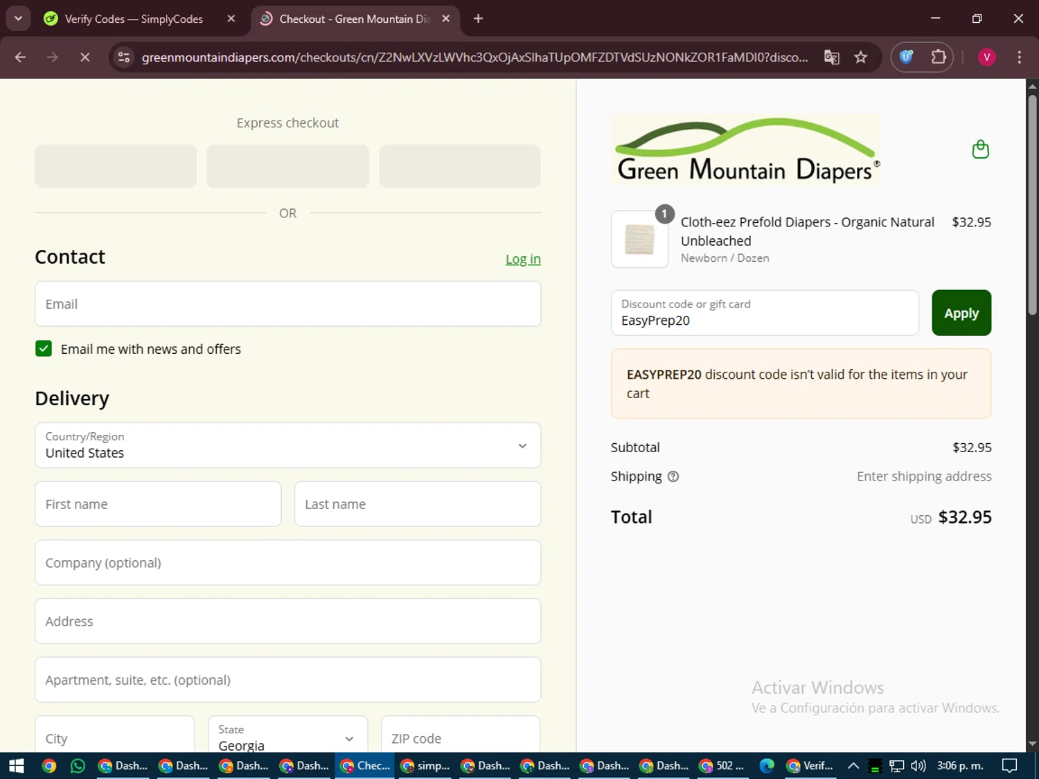The width and height of the screenshot is (1039, 779).
Task: Click the Address field
Action: [287, 621]
